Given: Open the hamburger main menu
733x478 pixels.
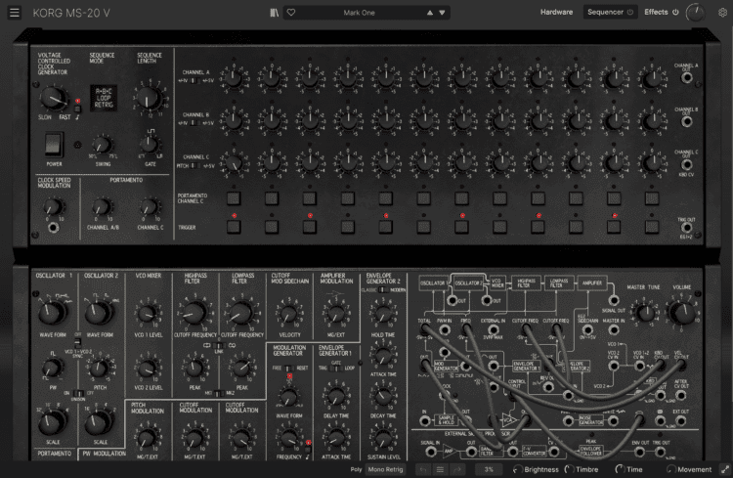Looking at the screenshot, I should pyautogui.click(x=15, y=13).
